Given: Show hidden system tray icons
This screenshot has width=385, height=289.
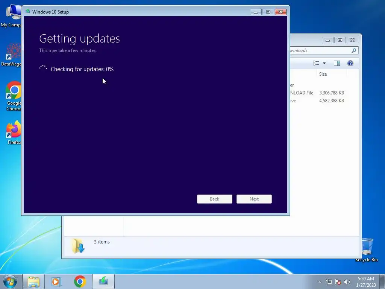Looking at the screenshot, I should [x=320, y=282].
